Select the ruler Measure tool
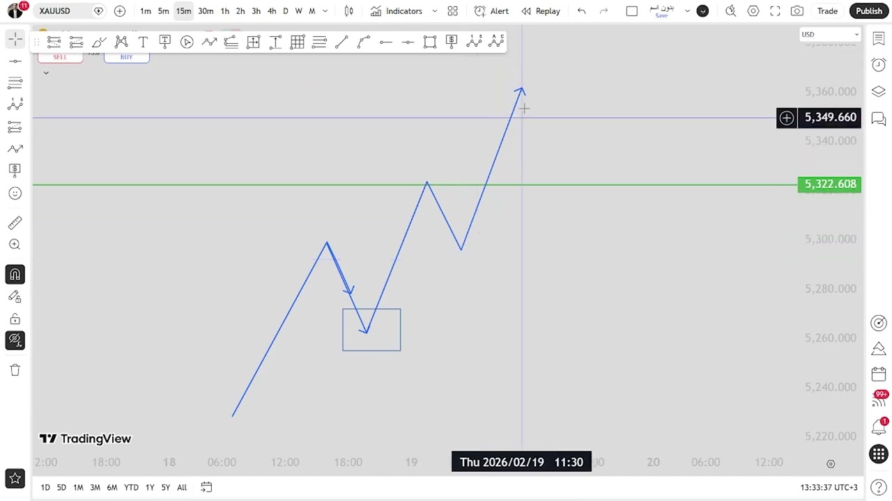Screen dimensions: 892x501 tap(15, 223)
